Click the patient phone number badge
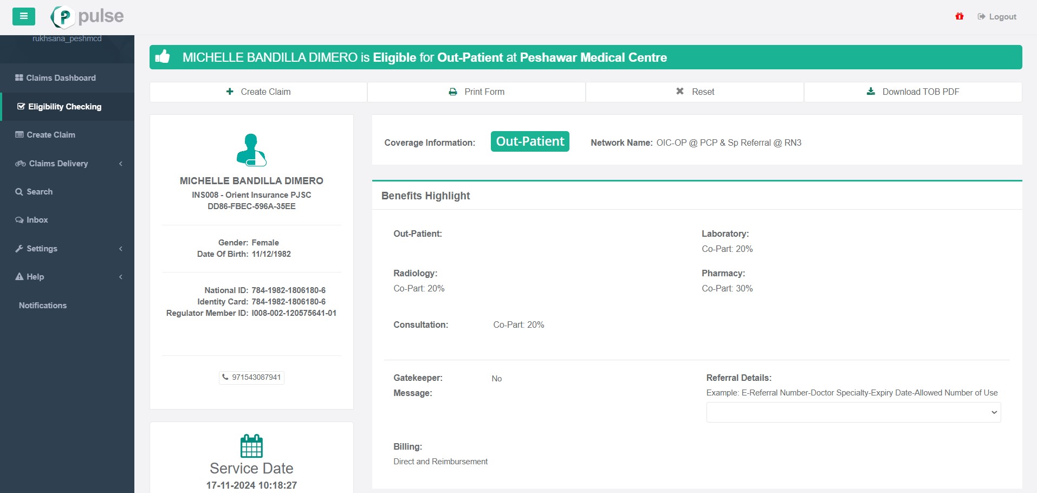The image size is (1037, 493). pyautogui.click(x=251, y=377)
